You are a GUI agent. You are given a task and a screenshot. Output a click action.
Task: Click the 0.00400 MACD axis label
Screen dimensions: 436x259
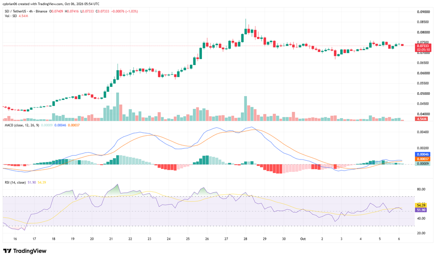coord(423,132)
